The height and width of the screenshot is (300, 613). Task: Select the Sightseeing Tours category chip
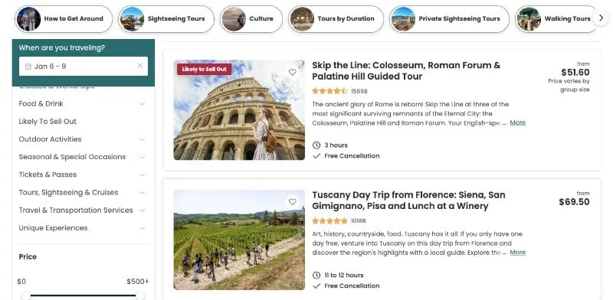166,18
